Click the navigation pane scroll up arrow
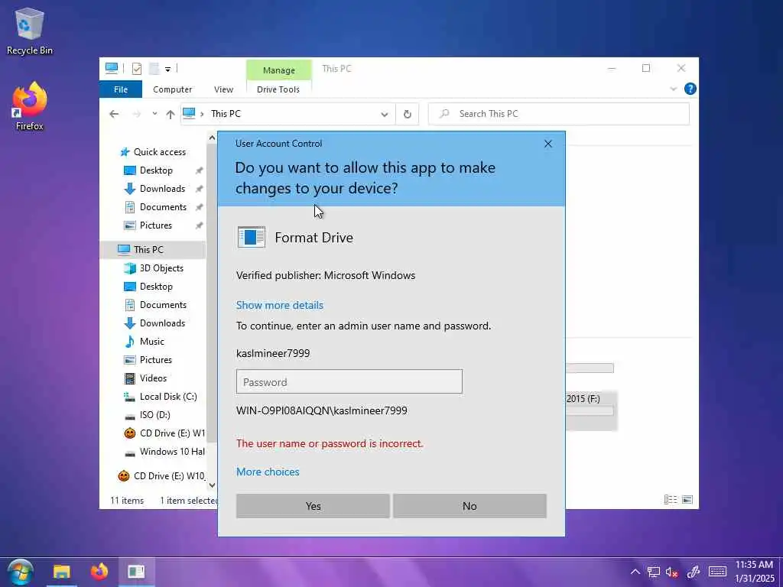 212,138
